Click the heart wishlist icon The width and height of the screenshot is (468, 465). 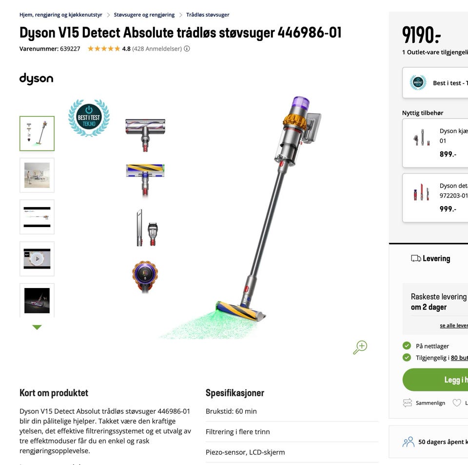tap(457, 403)
